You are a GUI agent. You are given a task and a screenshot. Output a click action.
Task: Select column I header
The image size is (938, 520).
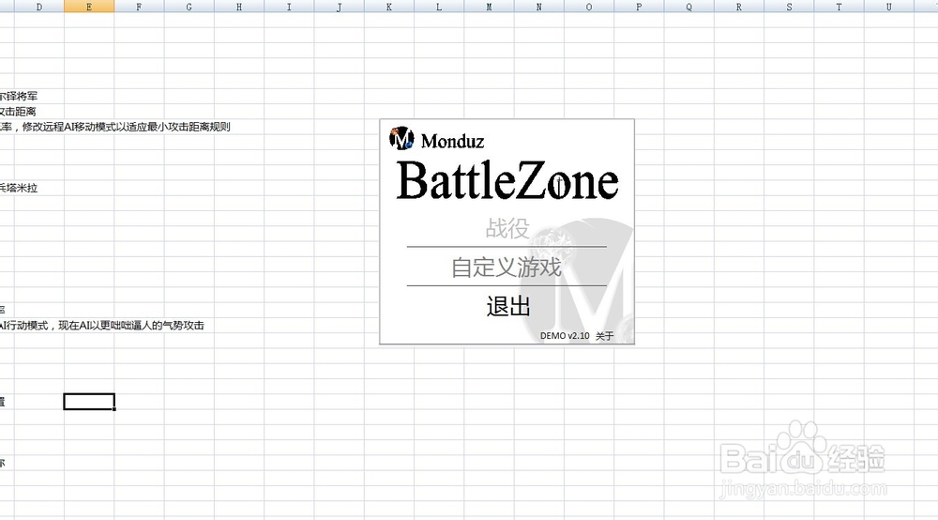[x=289, y=7]
